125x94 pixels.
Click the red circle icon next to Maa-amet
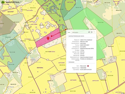[x=88, y=66]
